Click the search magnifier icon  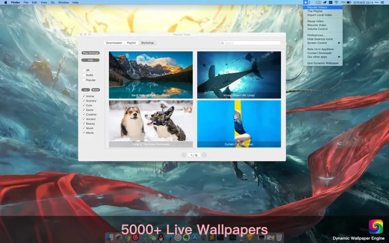tap(223, 43)
